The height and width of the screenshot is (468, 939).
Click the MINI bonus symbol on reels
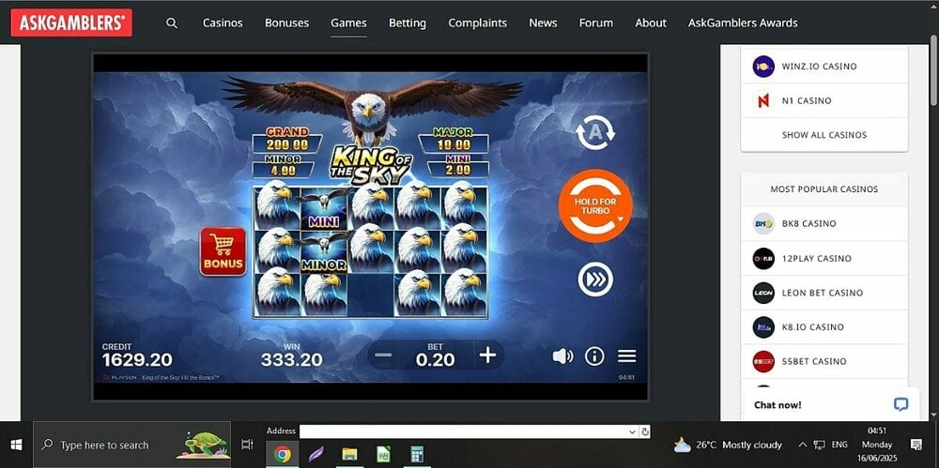pos(324,207)
